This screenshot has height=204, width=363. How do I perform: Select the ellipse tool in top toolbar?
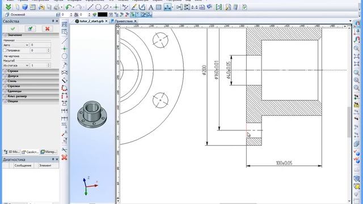click(106, 7)
